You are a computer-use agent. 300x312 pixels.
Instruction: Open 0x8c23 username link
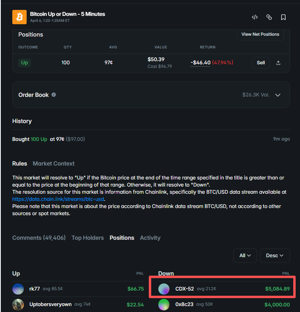pyautogui.click(x=184, y=304)
